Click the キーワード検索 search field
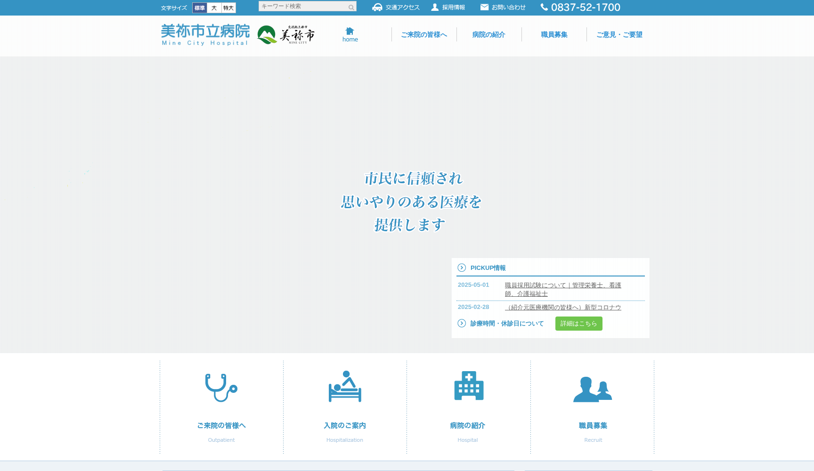Image resolution: width=814 pixels, height=471 pixels. (302, 7)
